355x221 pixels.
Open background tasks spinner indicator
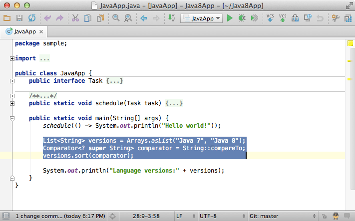click(x=112, y=216)
